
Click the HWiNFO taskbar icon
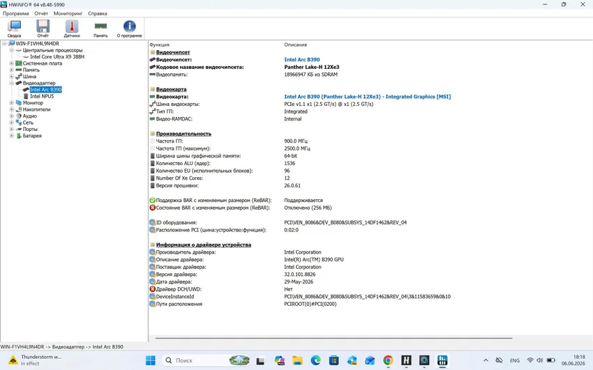(x=442, y=360)
